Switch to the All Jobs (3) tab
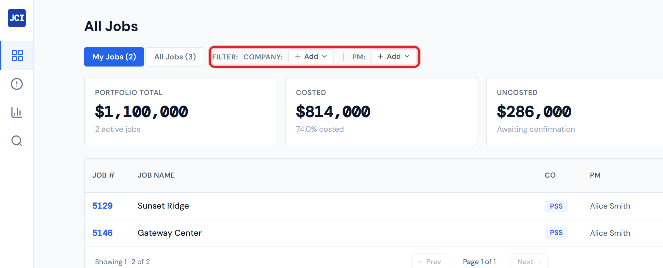This screenshot has height=268, width=663. click(x=174, y=57)
